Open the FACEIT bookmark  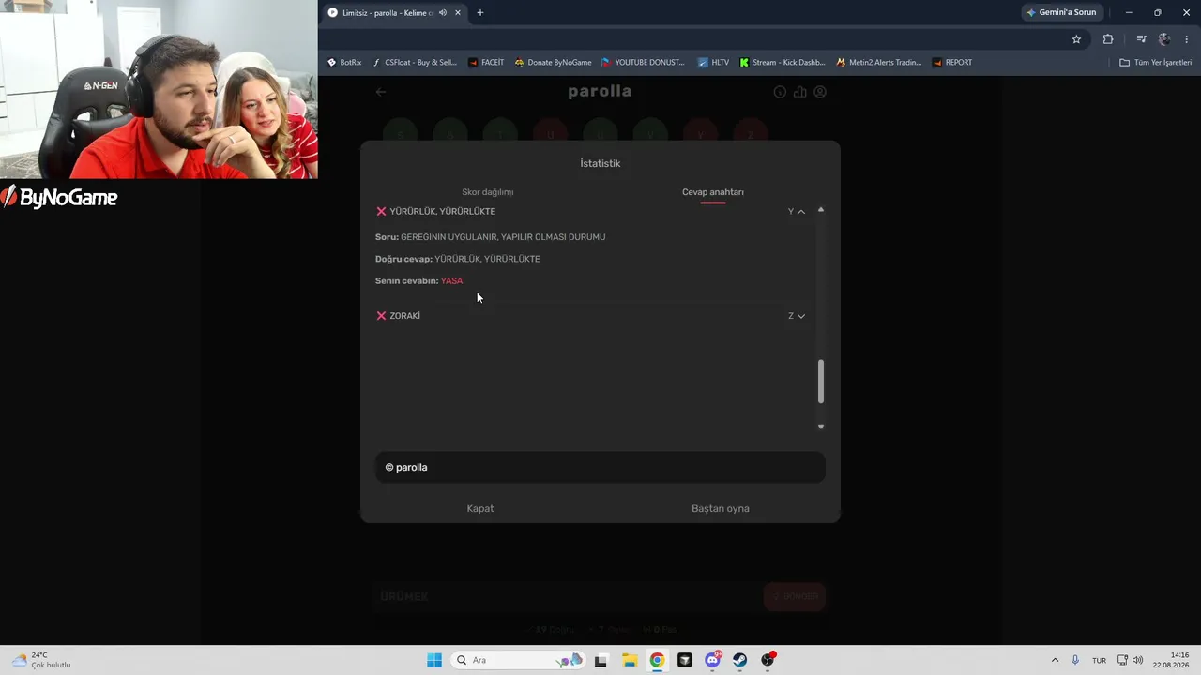click(486, 63)
